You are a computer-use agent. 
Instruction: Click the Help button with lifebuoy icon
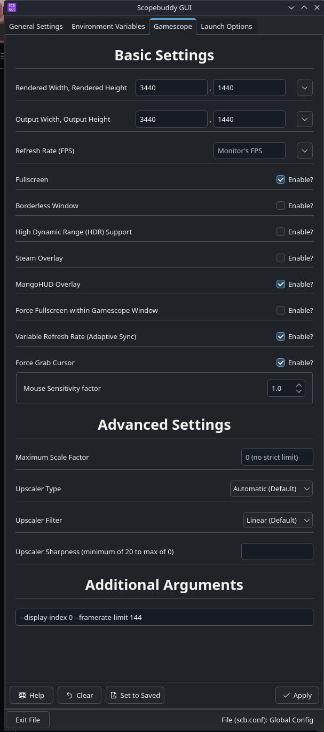coord(31,695)
